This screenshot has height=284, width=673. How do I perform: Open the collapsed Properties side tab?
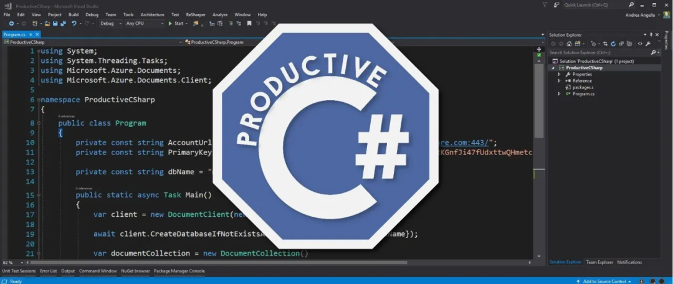pos(667,40)
